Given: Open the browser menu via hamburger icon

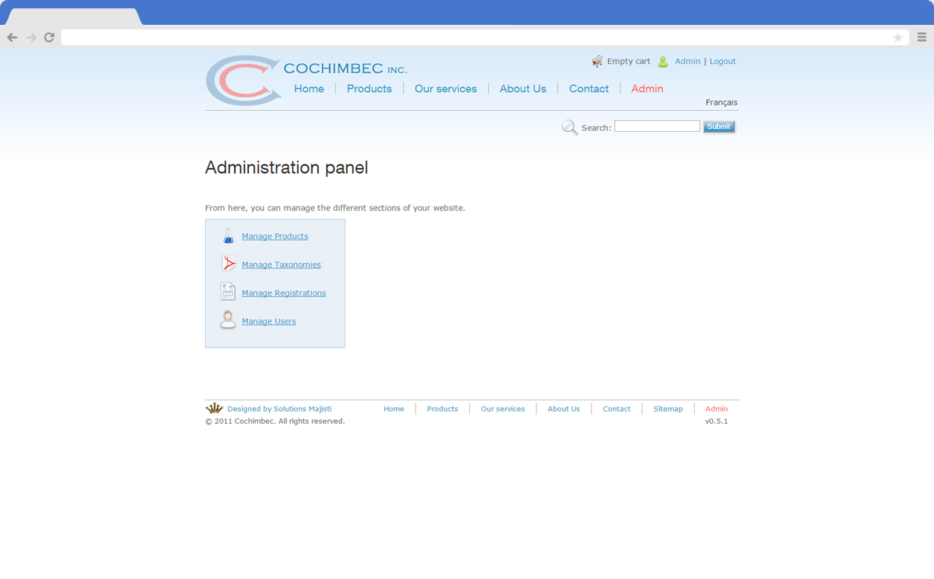Looking at the screenshot, I should [921, 36].
